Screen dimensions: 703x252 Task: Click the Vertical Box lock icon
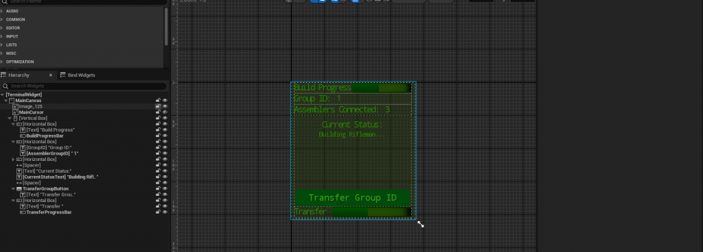159,118
